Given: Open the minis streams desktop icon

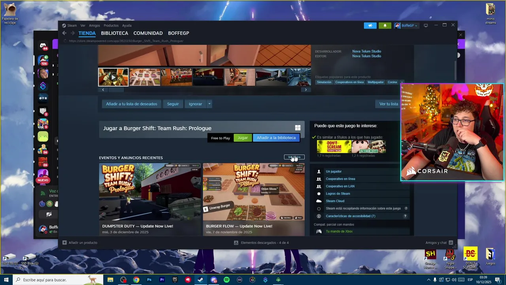Looking at the screenshot, I should point(491,14).
